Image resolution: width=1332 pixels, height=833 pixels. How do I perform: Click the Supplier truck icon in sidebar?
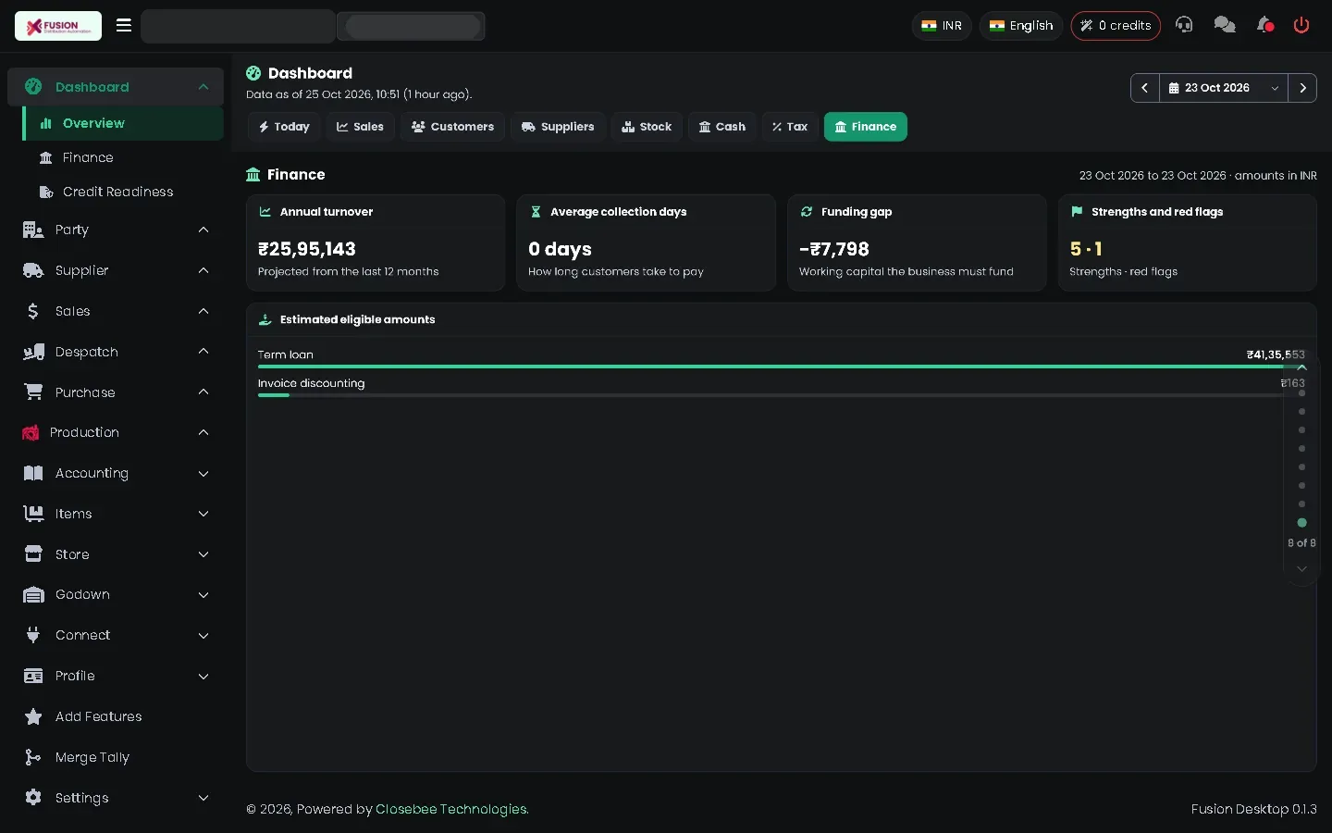(x=33, y=270)
